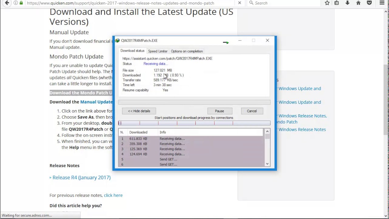The height and width of the screenshot is (219, 389).
Task: Open the browser downloads arrow icon
Action: point(347,3)
